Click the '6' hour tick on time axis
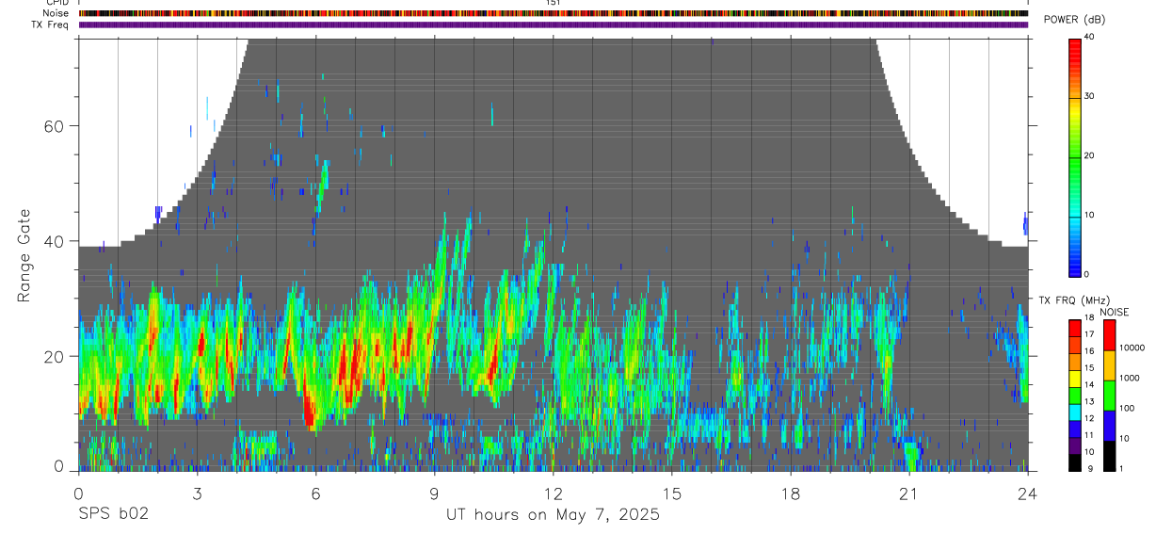This screenshot has height=534, width=1156. click(315, 494)
